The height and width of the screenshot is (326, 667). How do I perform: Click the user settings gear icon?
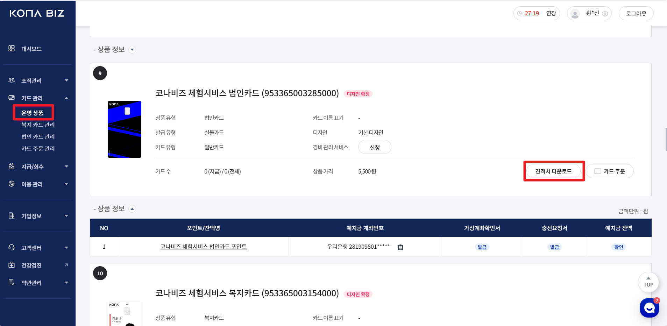pos(605,14)
